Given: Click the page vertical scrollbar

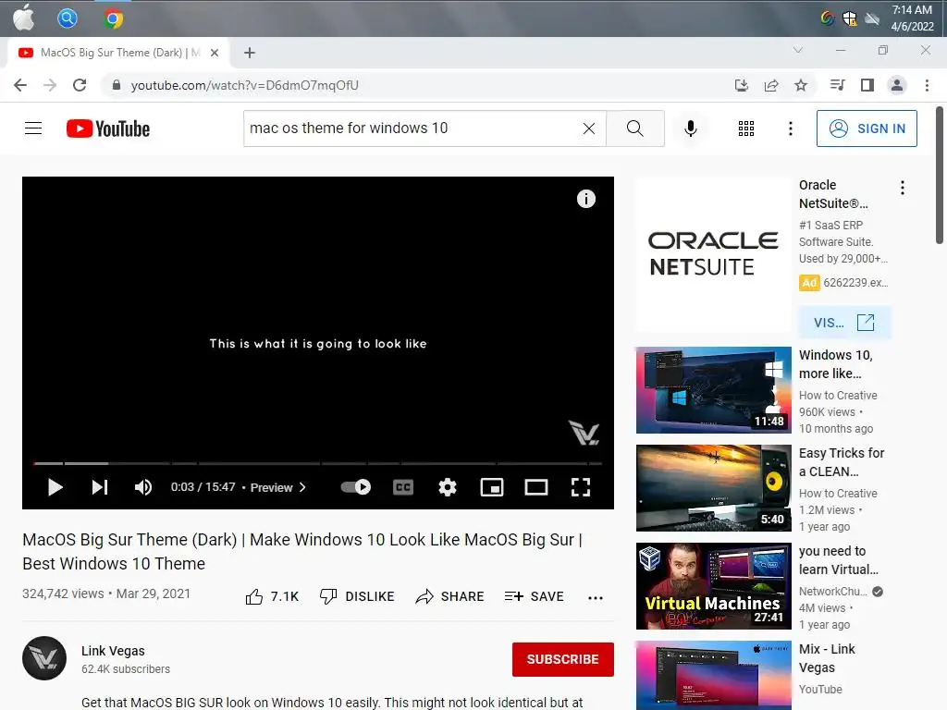Looking at the screenshot, I should (940, 175).
